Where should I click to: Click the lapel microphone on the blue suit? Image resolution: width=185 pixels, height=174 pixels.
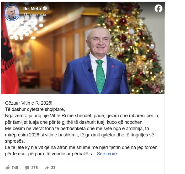pyautogui.click(x=90, y=70)
